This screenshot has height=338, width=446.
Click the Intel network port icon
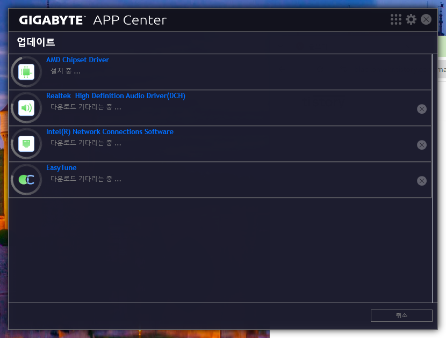click(26, 144)
